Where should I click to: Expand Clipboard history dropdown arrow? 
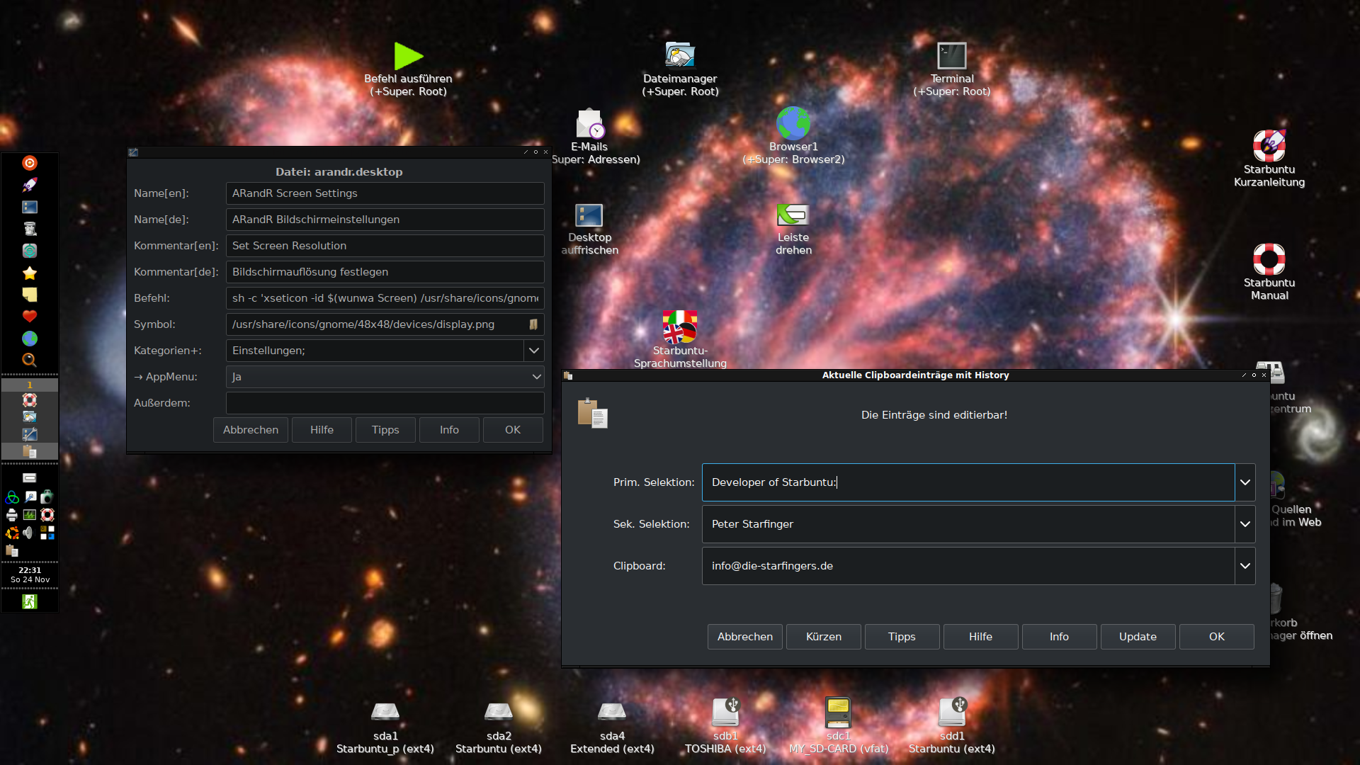pyautogui.click(x=1245, y=566)
